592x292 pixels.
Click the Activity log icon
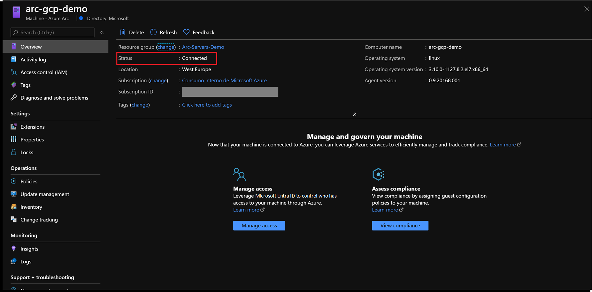pos(14,59)
